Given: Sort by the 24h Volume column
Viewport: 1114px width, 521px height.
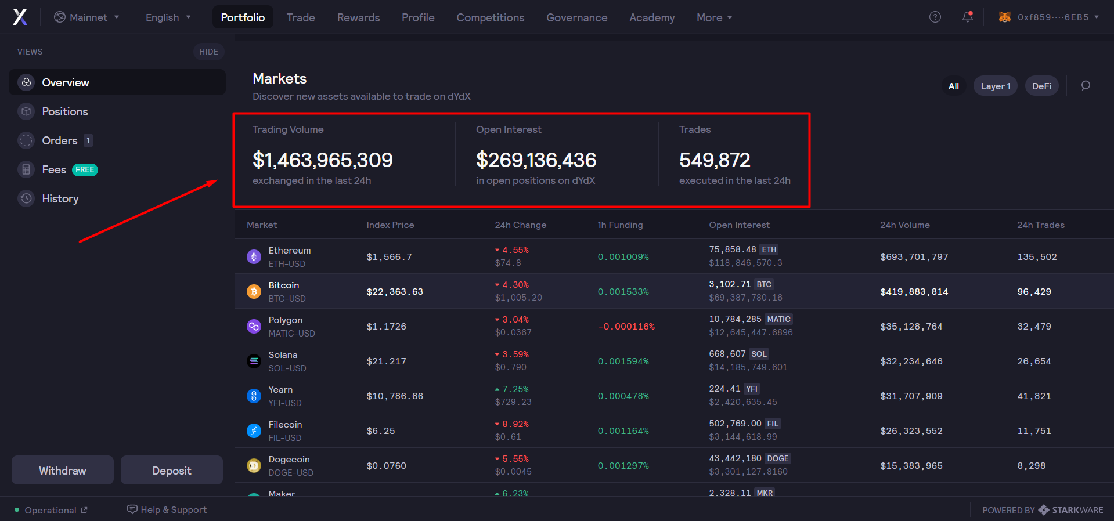Looking at the screenshot, I should (905, 225).
